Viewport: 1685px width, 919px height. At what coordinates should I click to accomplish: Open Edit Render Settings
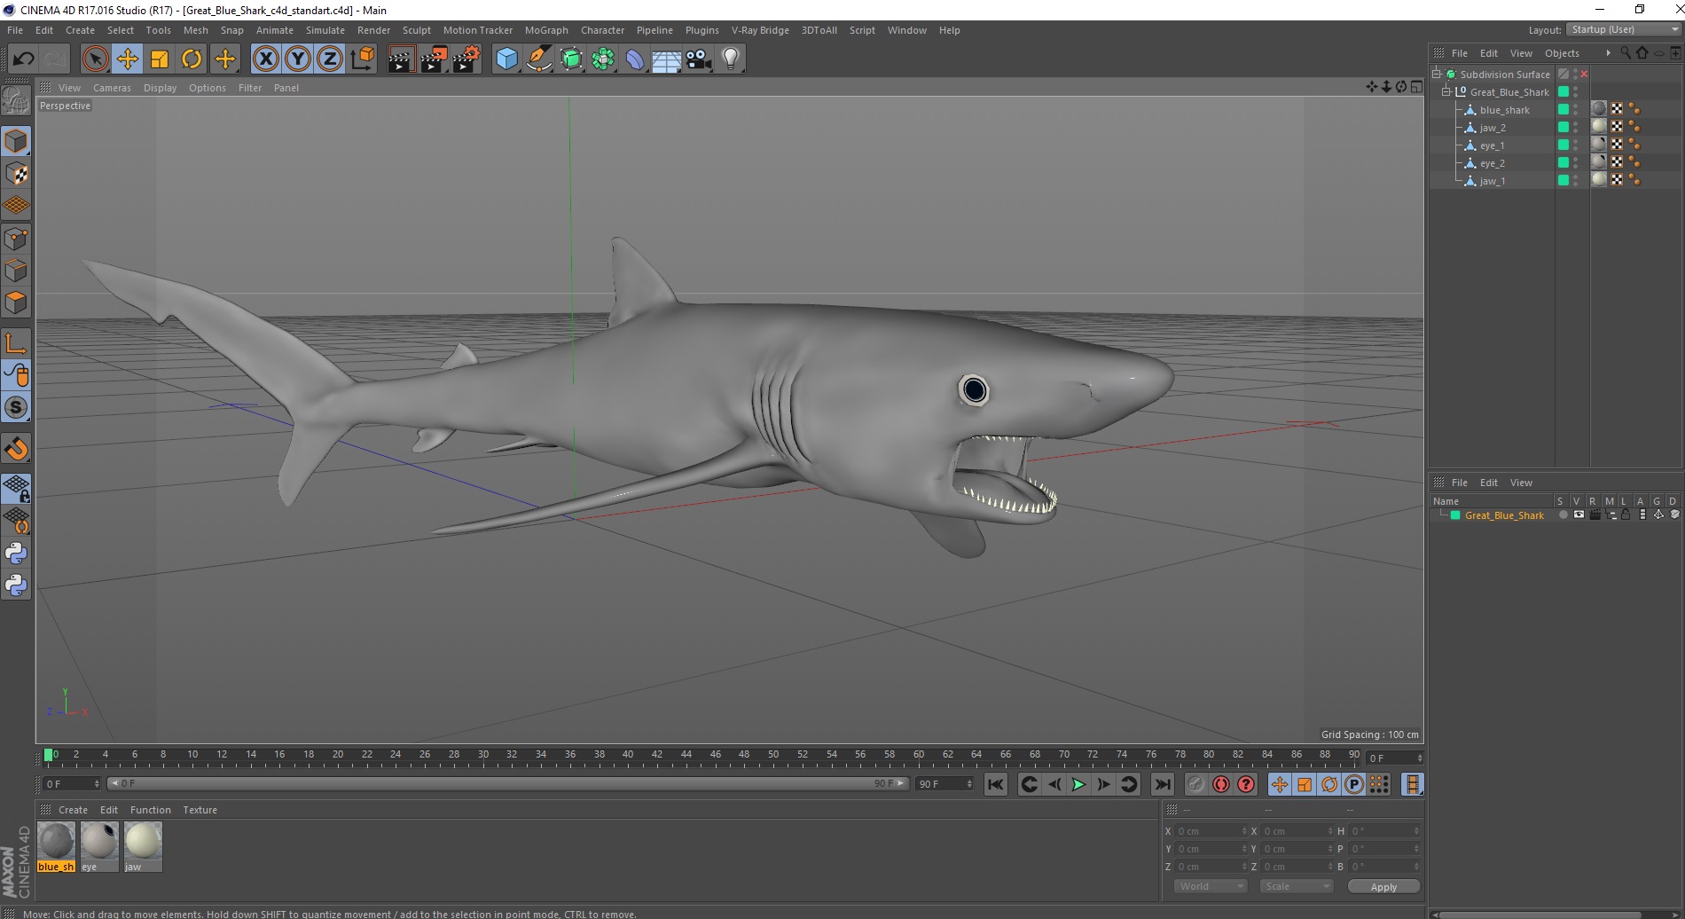click(466, 59)
